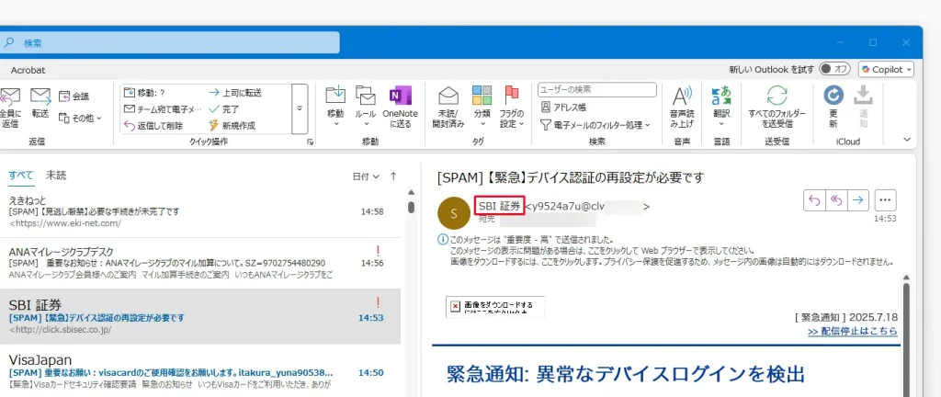Switch to the 未読 mail filter tab
This screenshot has height=397, width=941.
pos(56,176)
